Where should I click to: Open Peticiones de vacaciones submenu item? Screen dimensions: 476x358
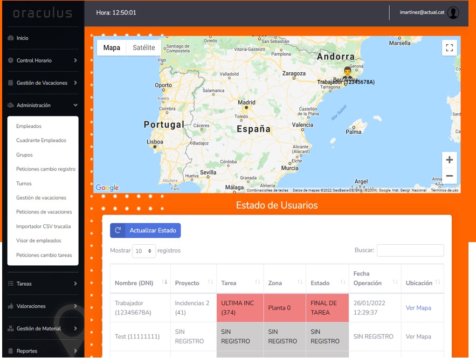pyautogui.click(x=44, y=212)
